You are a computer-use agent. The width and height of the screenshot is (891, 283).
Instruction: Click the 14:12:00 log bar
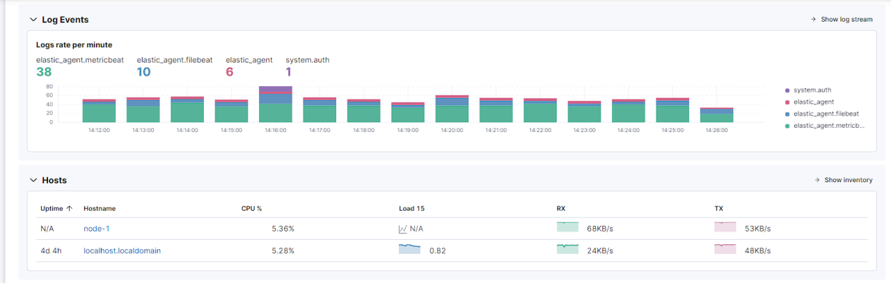[x=99, y=111]
